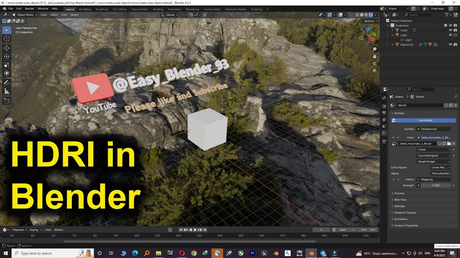Click the fake user shield for World

pyautogui.click(x=446, y=105)
